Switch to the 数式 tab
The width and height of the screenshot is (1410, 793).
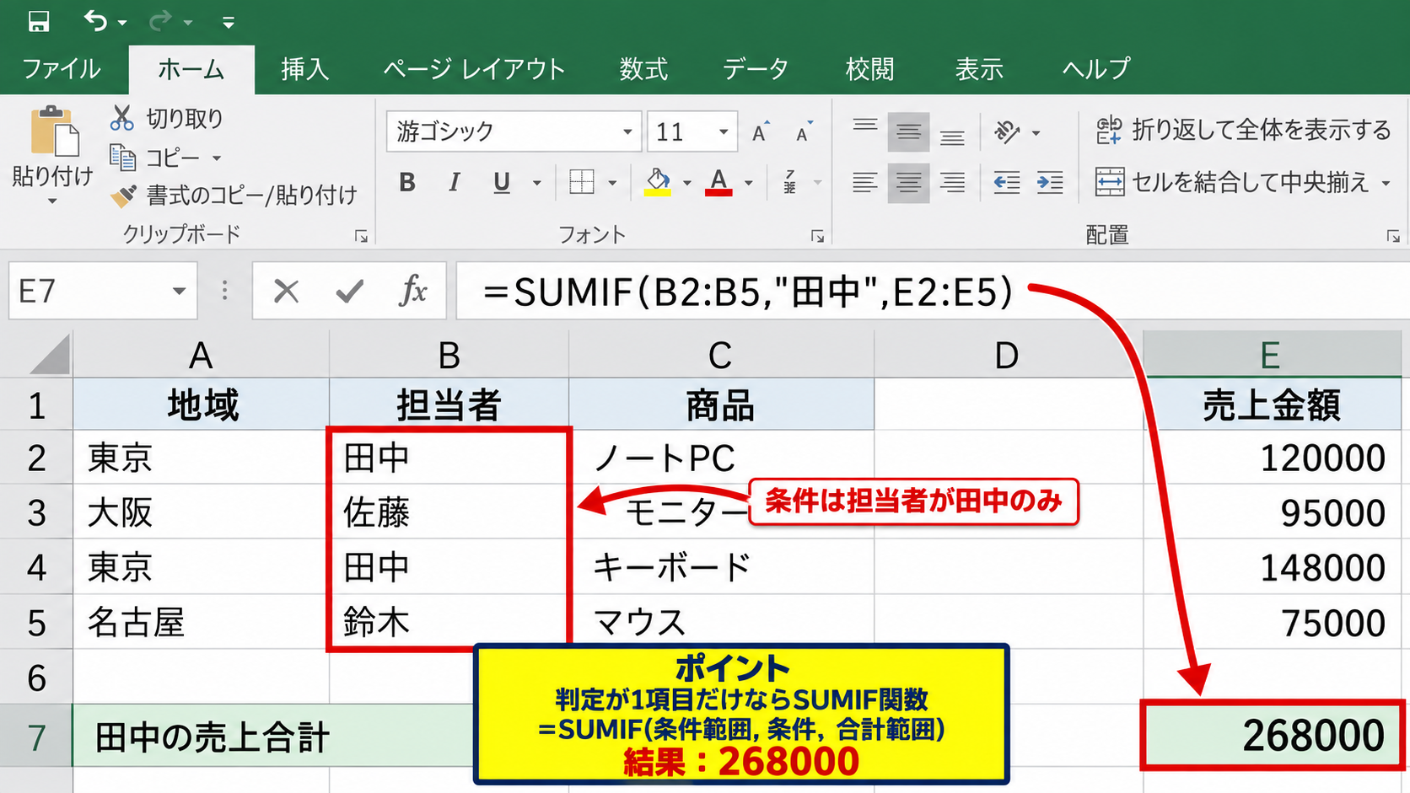(x=643, y=69)
